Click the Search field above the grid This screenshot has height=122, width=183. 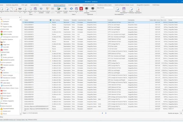[x=171, y=17]
